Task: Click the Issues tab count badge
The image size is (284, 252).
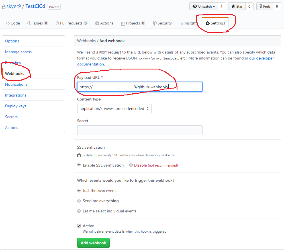Action: click(x=46, y=23)
